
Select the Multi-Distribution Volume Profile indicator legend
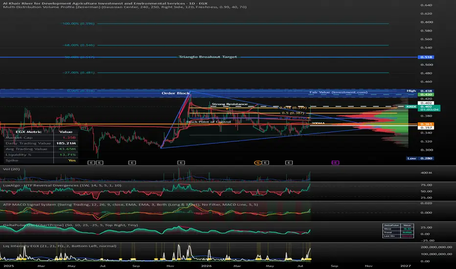[125, 7]
